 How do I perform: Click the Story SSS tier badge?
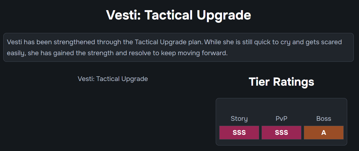point(239,133)
